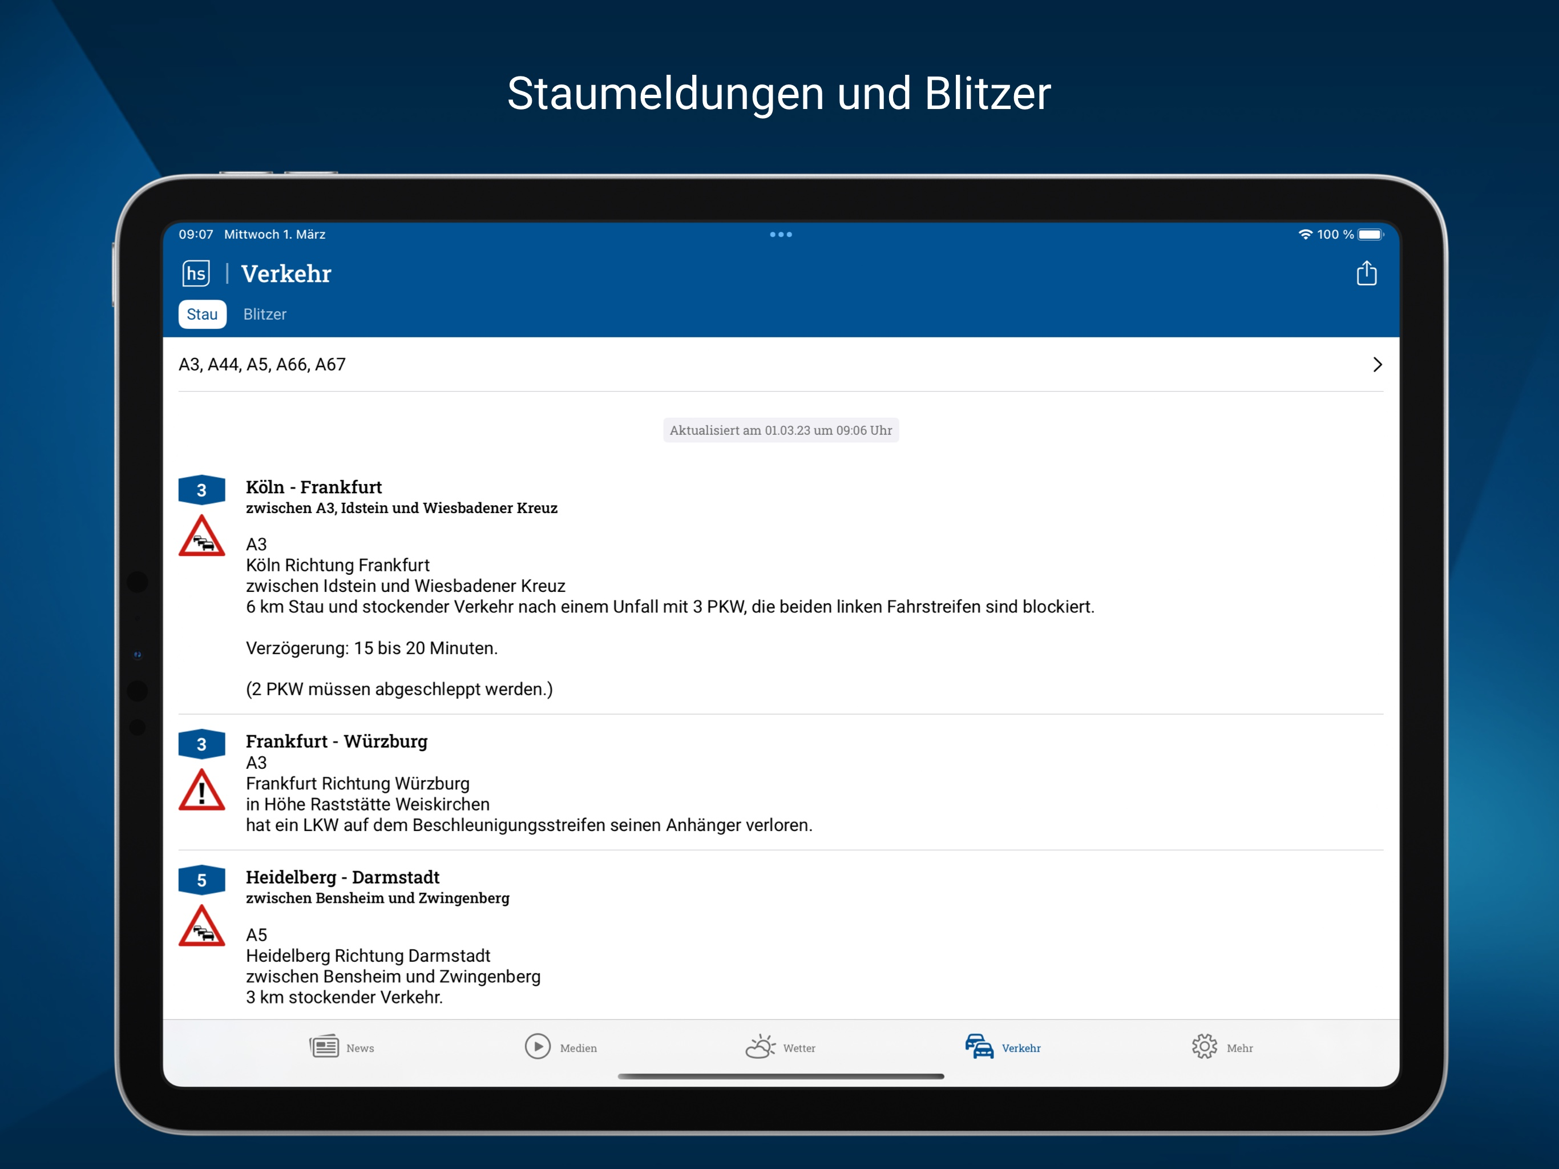Tap the 'Aktualisiert am 01.03.23 um 09:06 Uhr' label
The width and height of the screenshot is (1559, 1169).
pos(781,430)
